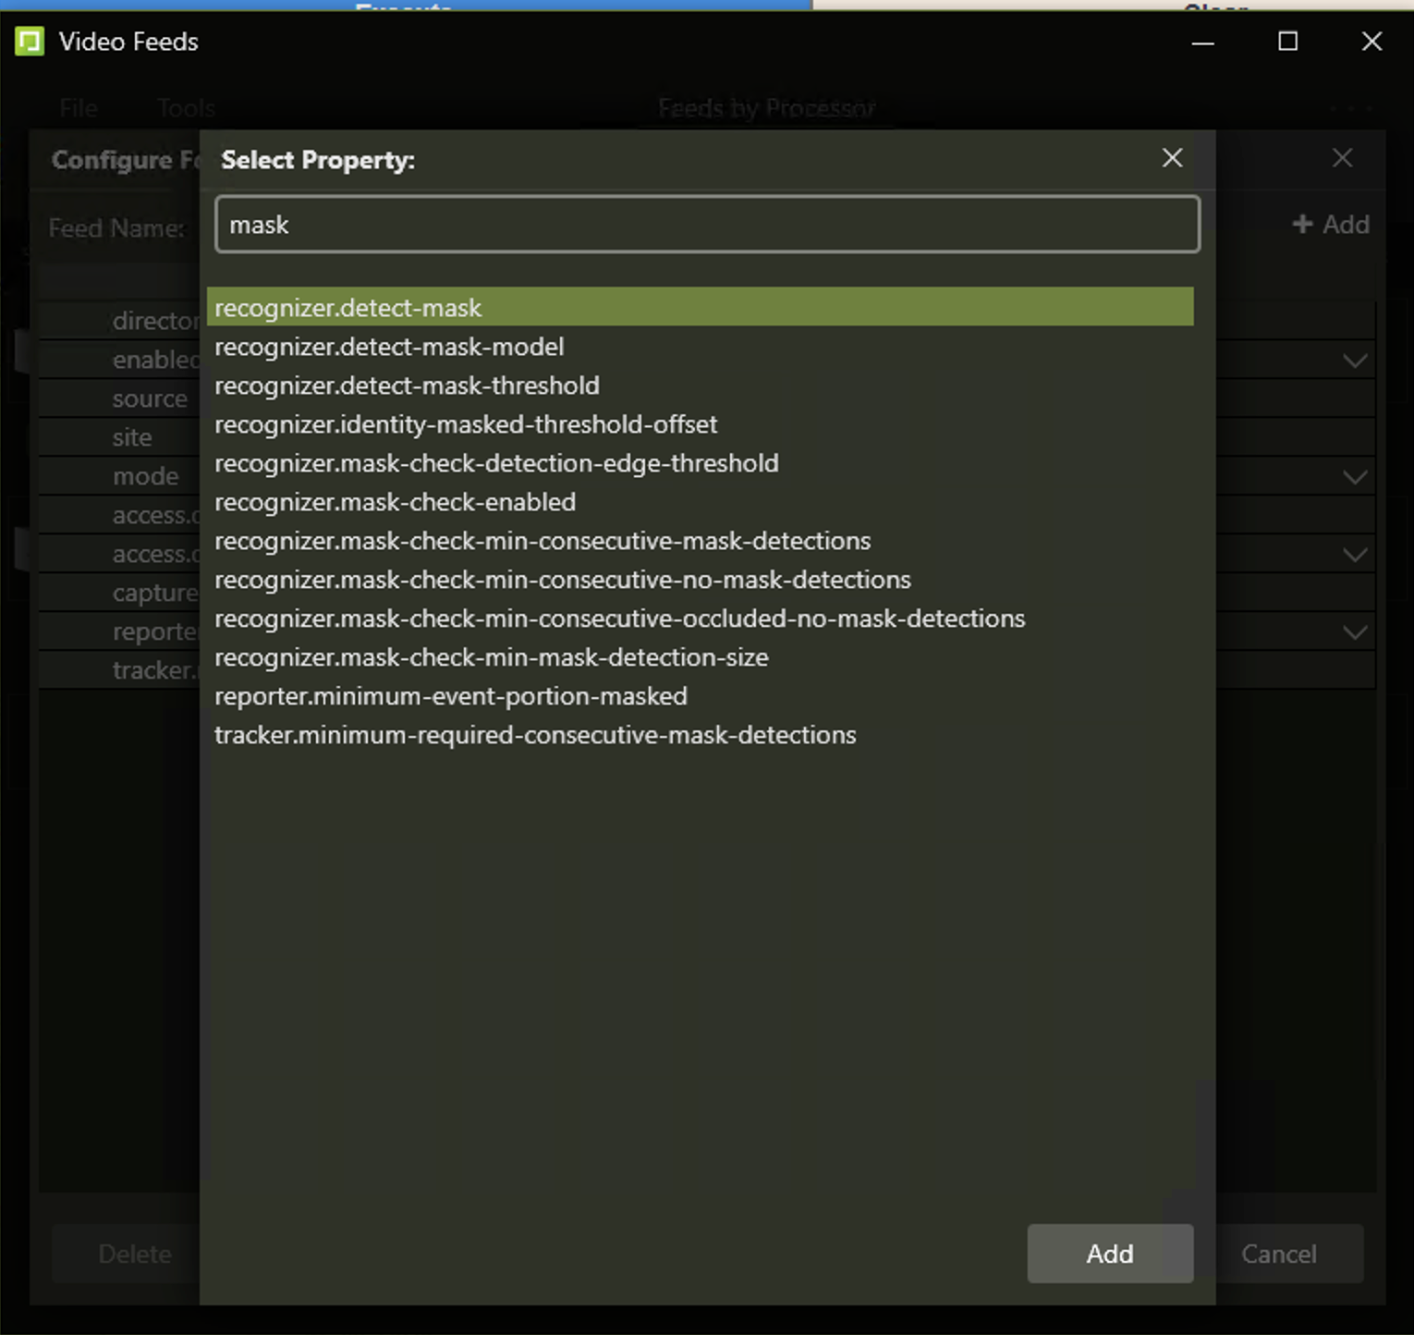The image size is (1414, 1335).
Task: Close the Configure Feed panel behind the dialog
Action: point(1342,158)
